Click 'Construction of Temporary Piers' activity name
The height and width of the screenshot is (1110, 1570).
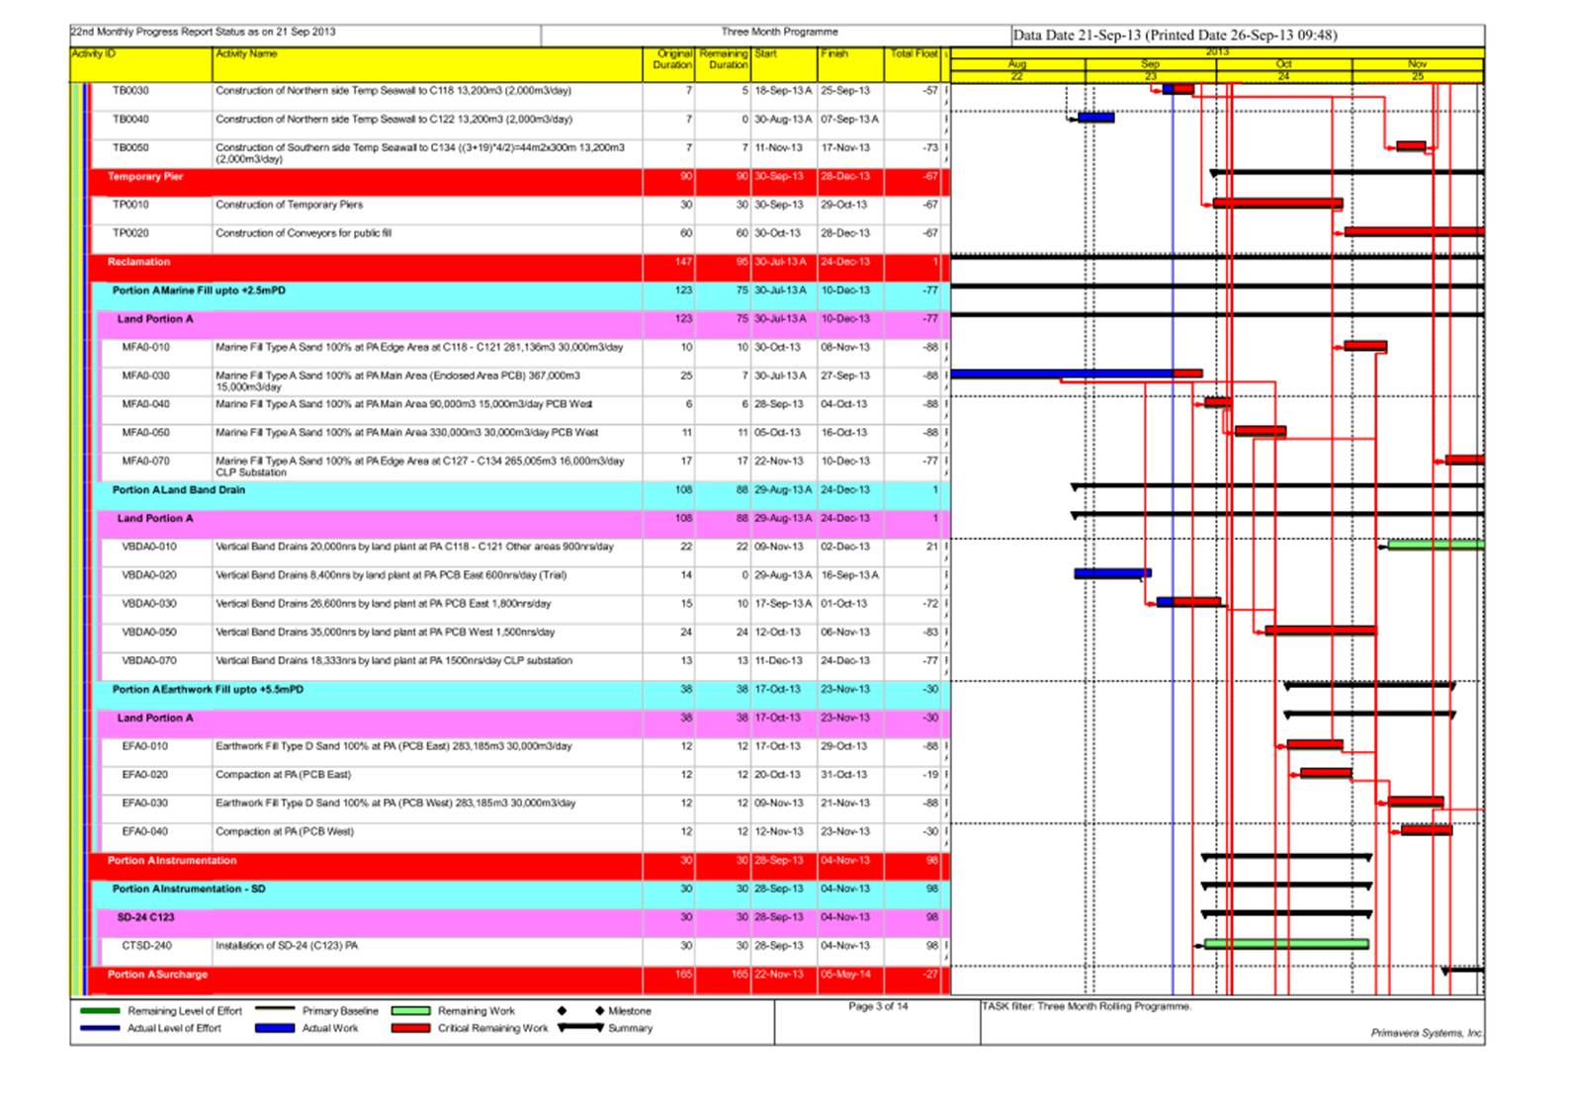coord(289,206)
